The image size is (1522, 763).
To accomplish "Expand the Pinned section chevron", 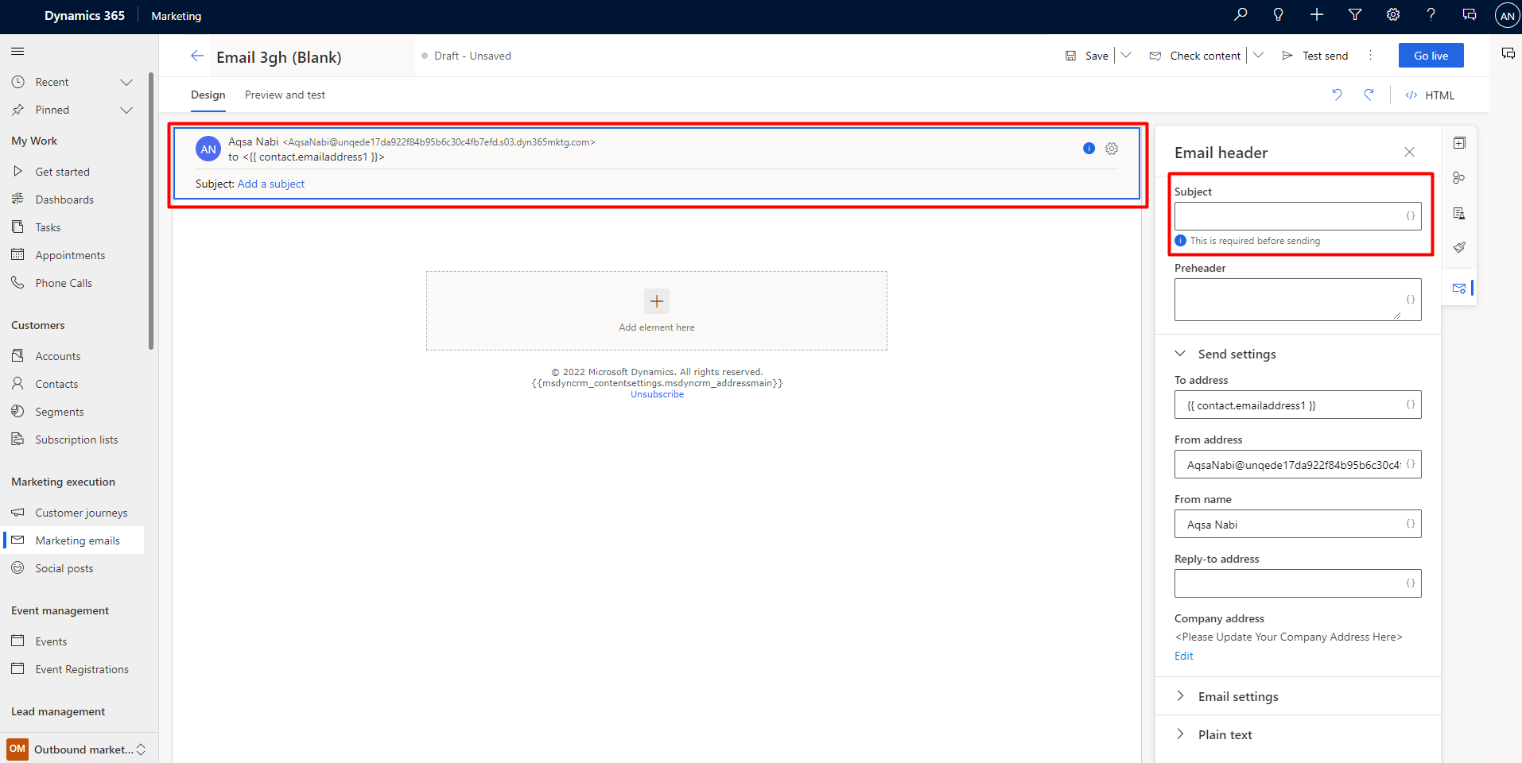I will coord(126,110).
